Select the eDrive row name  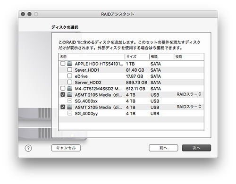(x=81, y=76)
